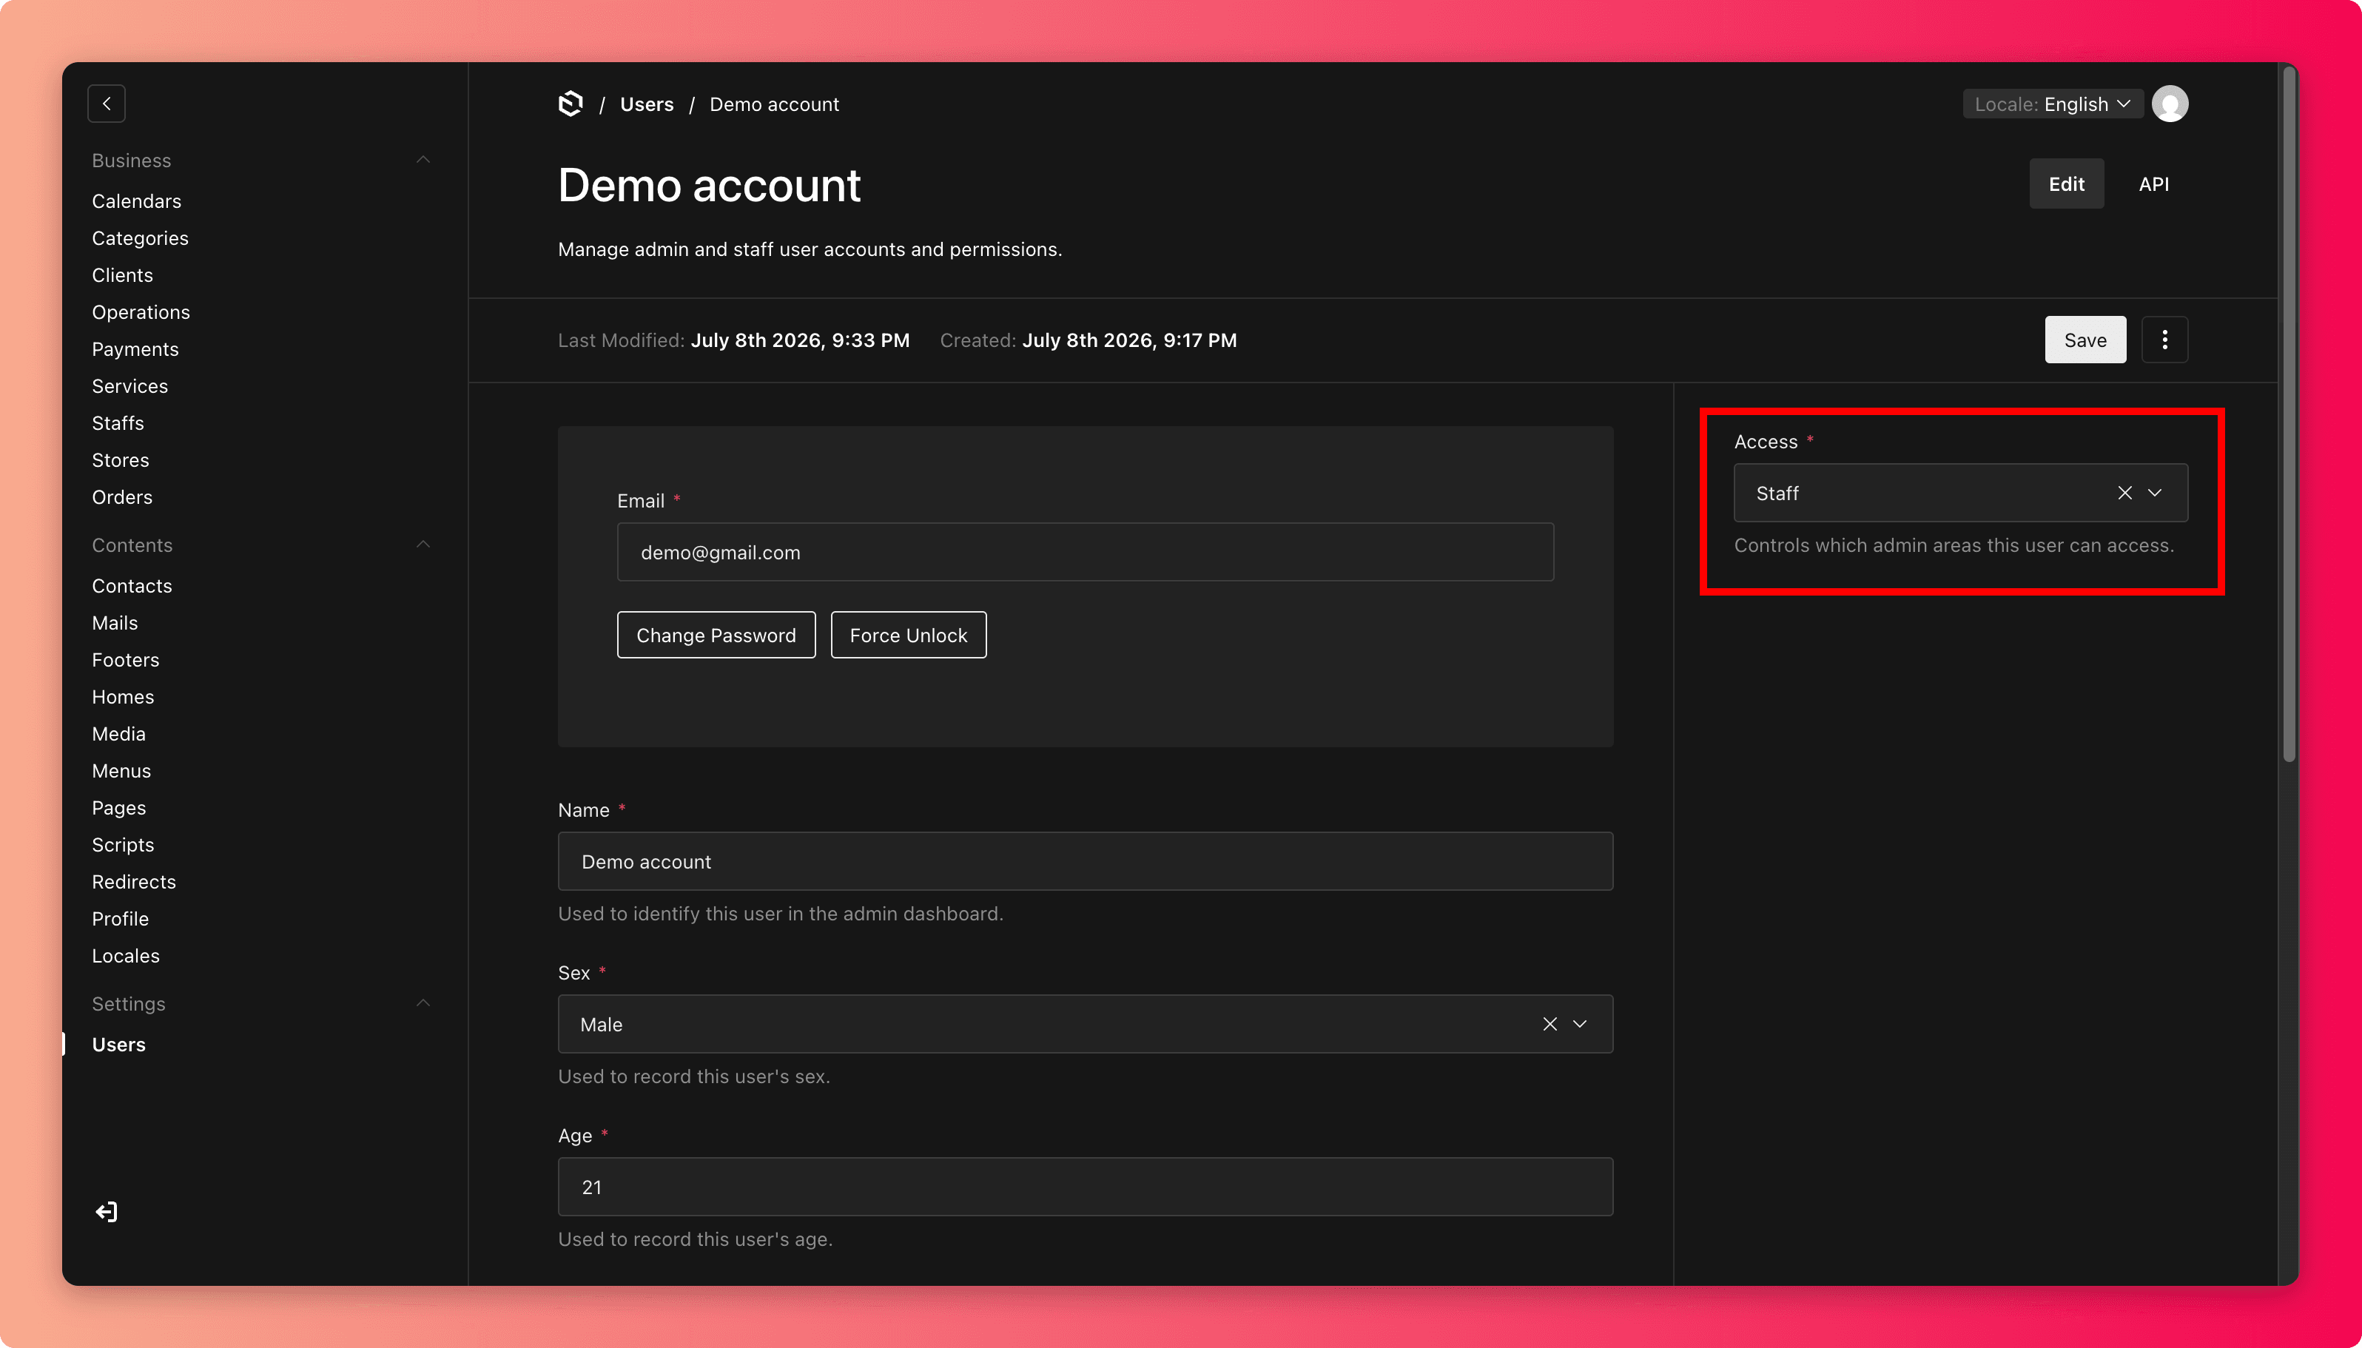Screen dimensions: 2362x1348
Task: Click the page vertical scrollbar
Action: click(2289, 417)
